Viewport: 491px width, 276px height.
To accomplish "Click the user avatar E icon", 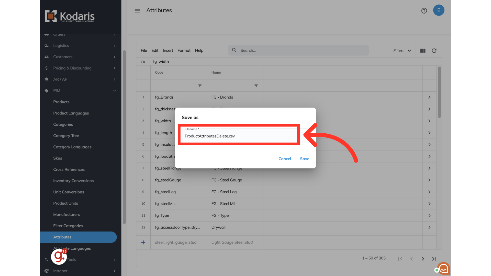I will coord(439,10).
